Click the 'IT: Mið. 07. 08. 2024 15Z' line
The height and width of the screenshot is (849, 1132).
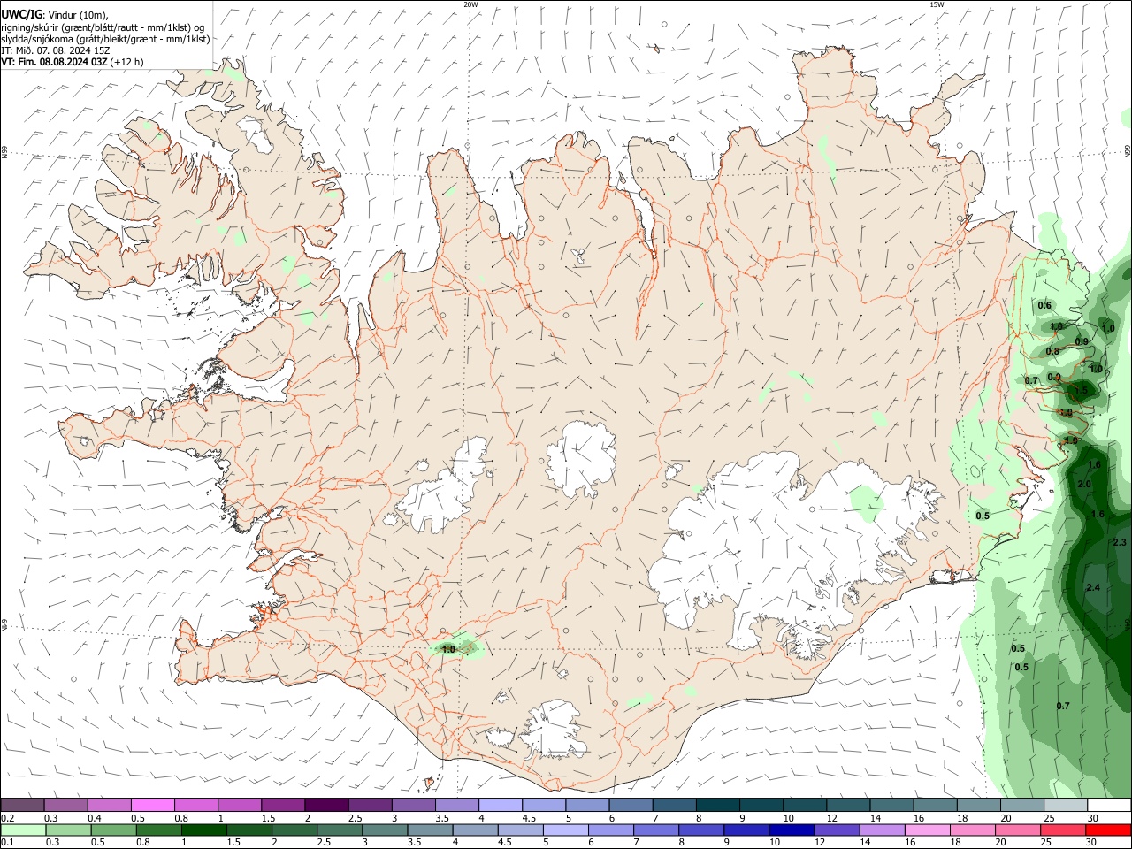pos(56,50)
